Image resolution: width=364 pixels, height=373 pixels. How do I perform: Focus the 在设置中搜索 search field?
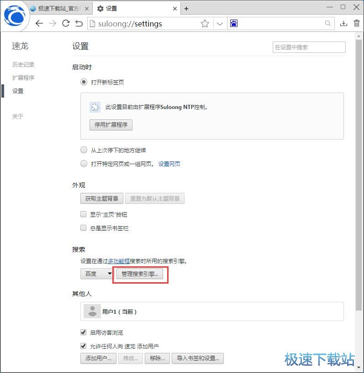coord(309,47)
